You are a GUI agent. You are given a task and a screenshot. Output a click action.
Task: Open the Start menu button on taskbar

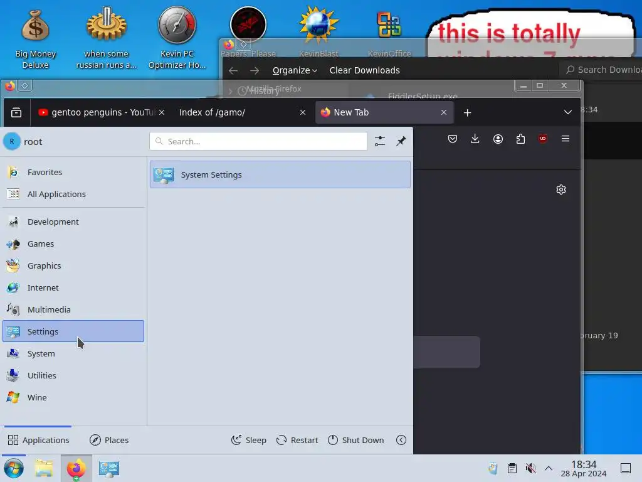[14, 468]
